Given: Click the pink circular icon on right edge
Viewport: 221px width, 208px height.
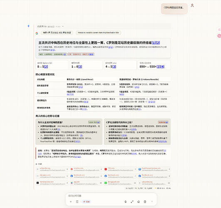Looking at the screenshot, I should coord(219,36).
